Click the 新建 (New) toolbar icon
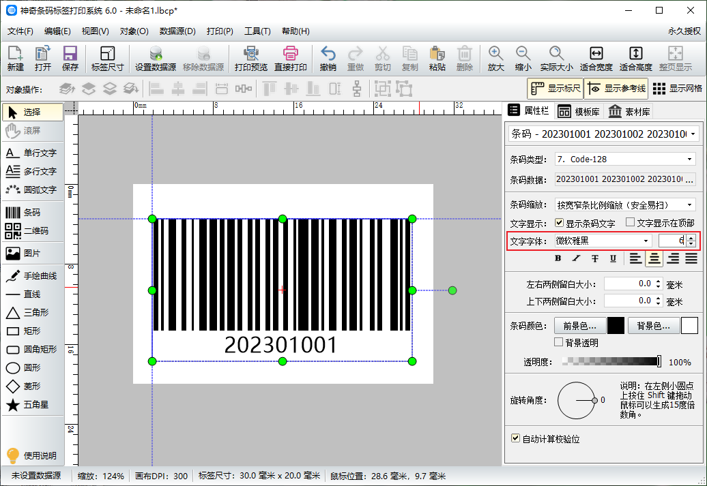707x486 pixels. [15, 59]
